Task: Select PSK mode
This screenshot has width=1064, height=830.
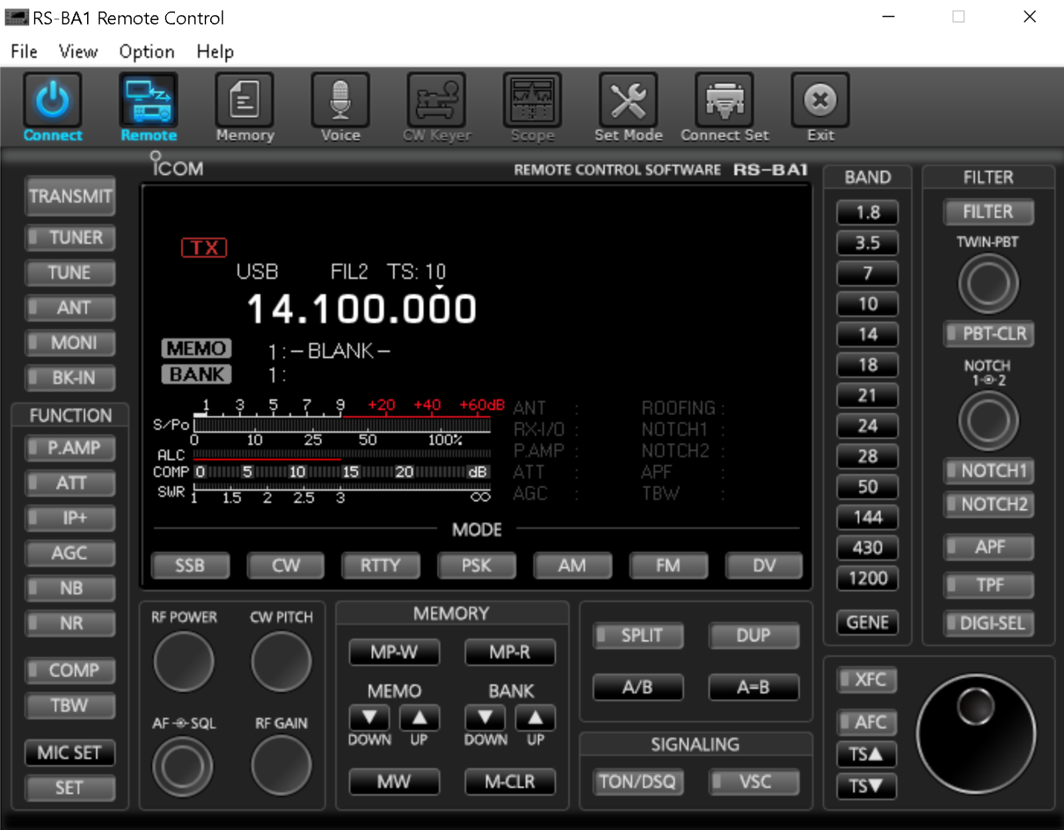Action: [477, 565]
